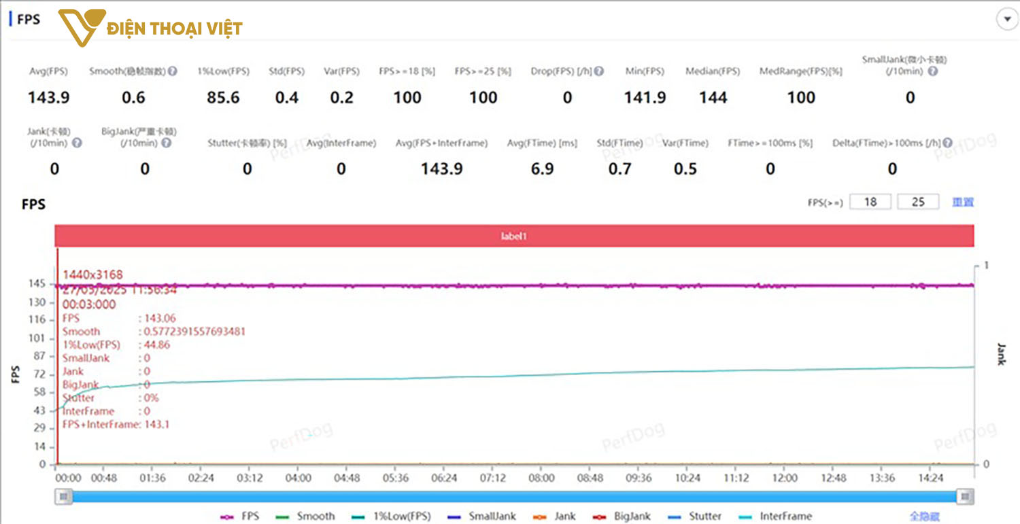Screen dimensions: 1020x524
Task: Toggle the Smooth legend entry
Action: (x=306, y=517)
